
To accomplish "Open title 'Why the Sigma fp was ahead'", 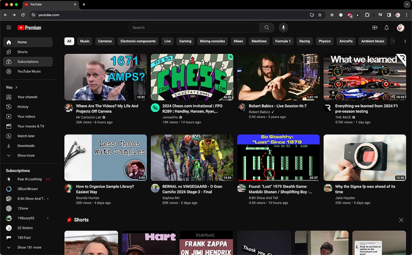I will click(365, 189).
